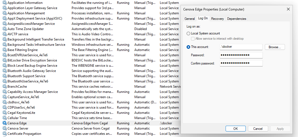Screen dimensions: 298x137
Task: Click the Browse... button
Action: (275, 47)
